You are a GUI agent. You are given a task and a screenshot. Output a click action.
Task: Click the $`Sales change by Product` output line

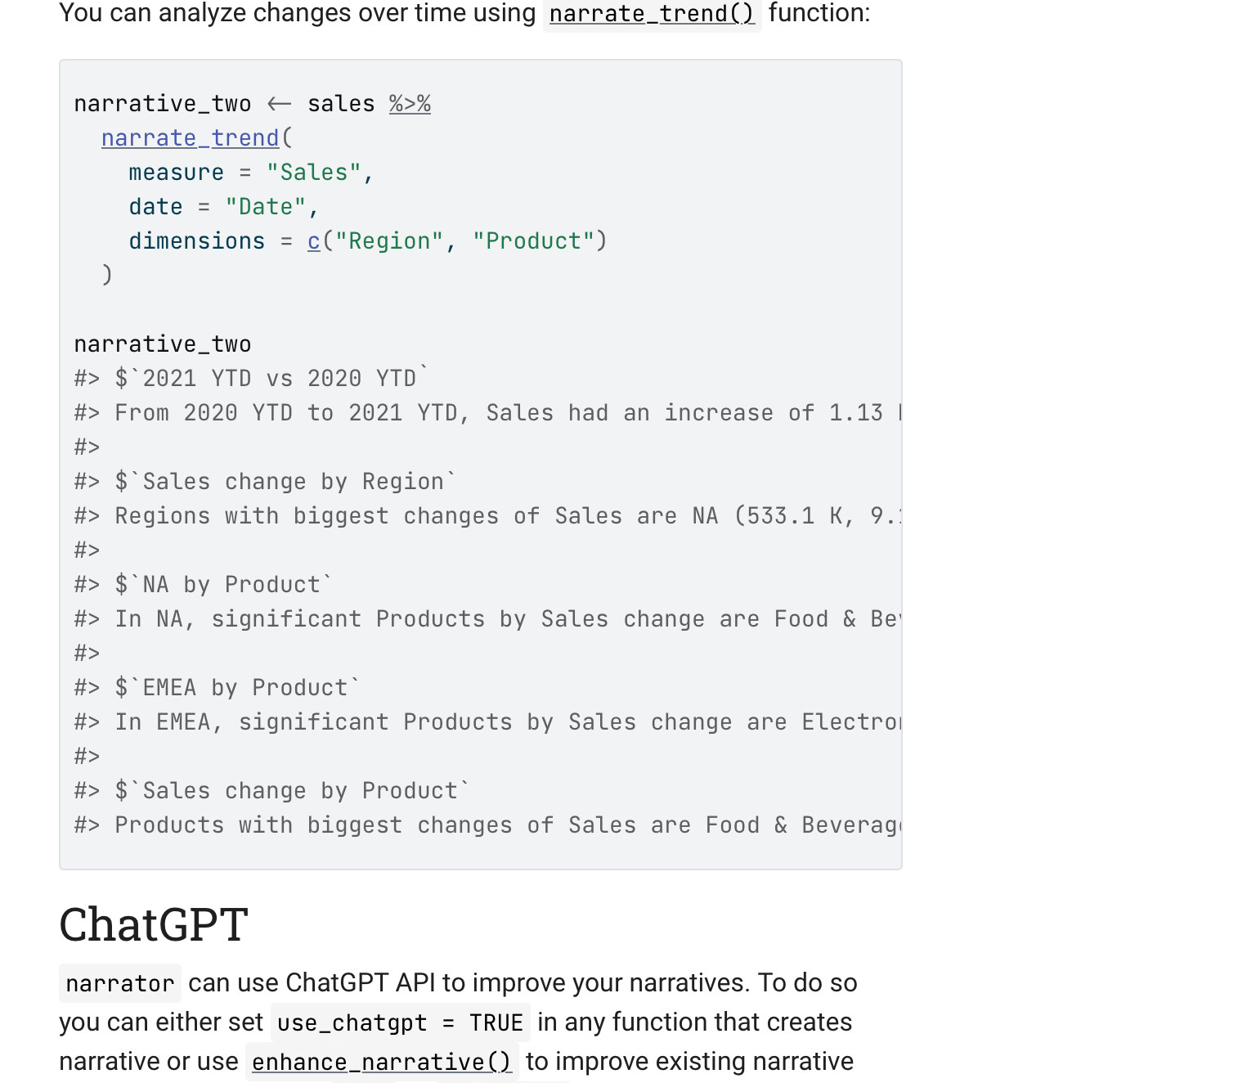tap(292, 791)
